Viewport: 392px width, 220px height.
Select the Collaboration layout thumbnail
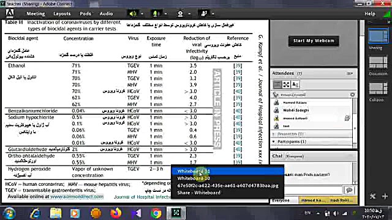pyautogui.click(x=379, y=89)
